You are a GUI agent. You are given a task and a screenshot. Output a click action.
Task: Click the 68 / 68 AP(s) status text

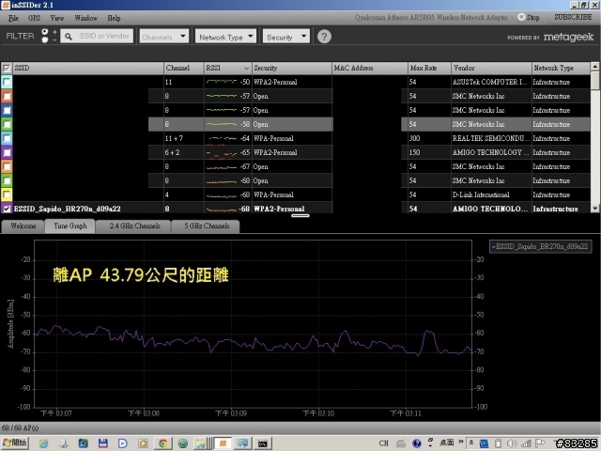(20, 428)
